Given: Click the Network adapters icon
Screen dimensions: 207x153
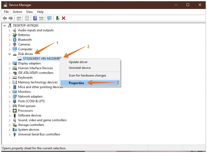Looking at the screenshot, I should (x=15, y=96).
